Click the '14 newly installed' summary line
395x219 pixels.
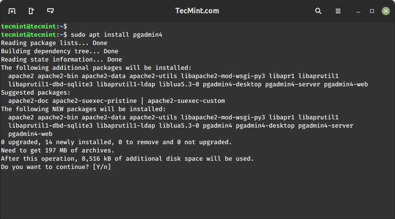[x=117, y=142]
